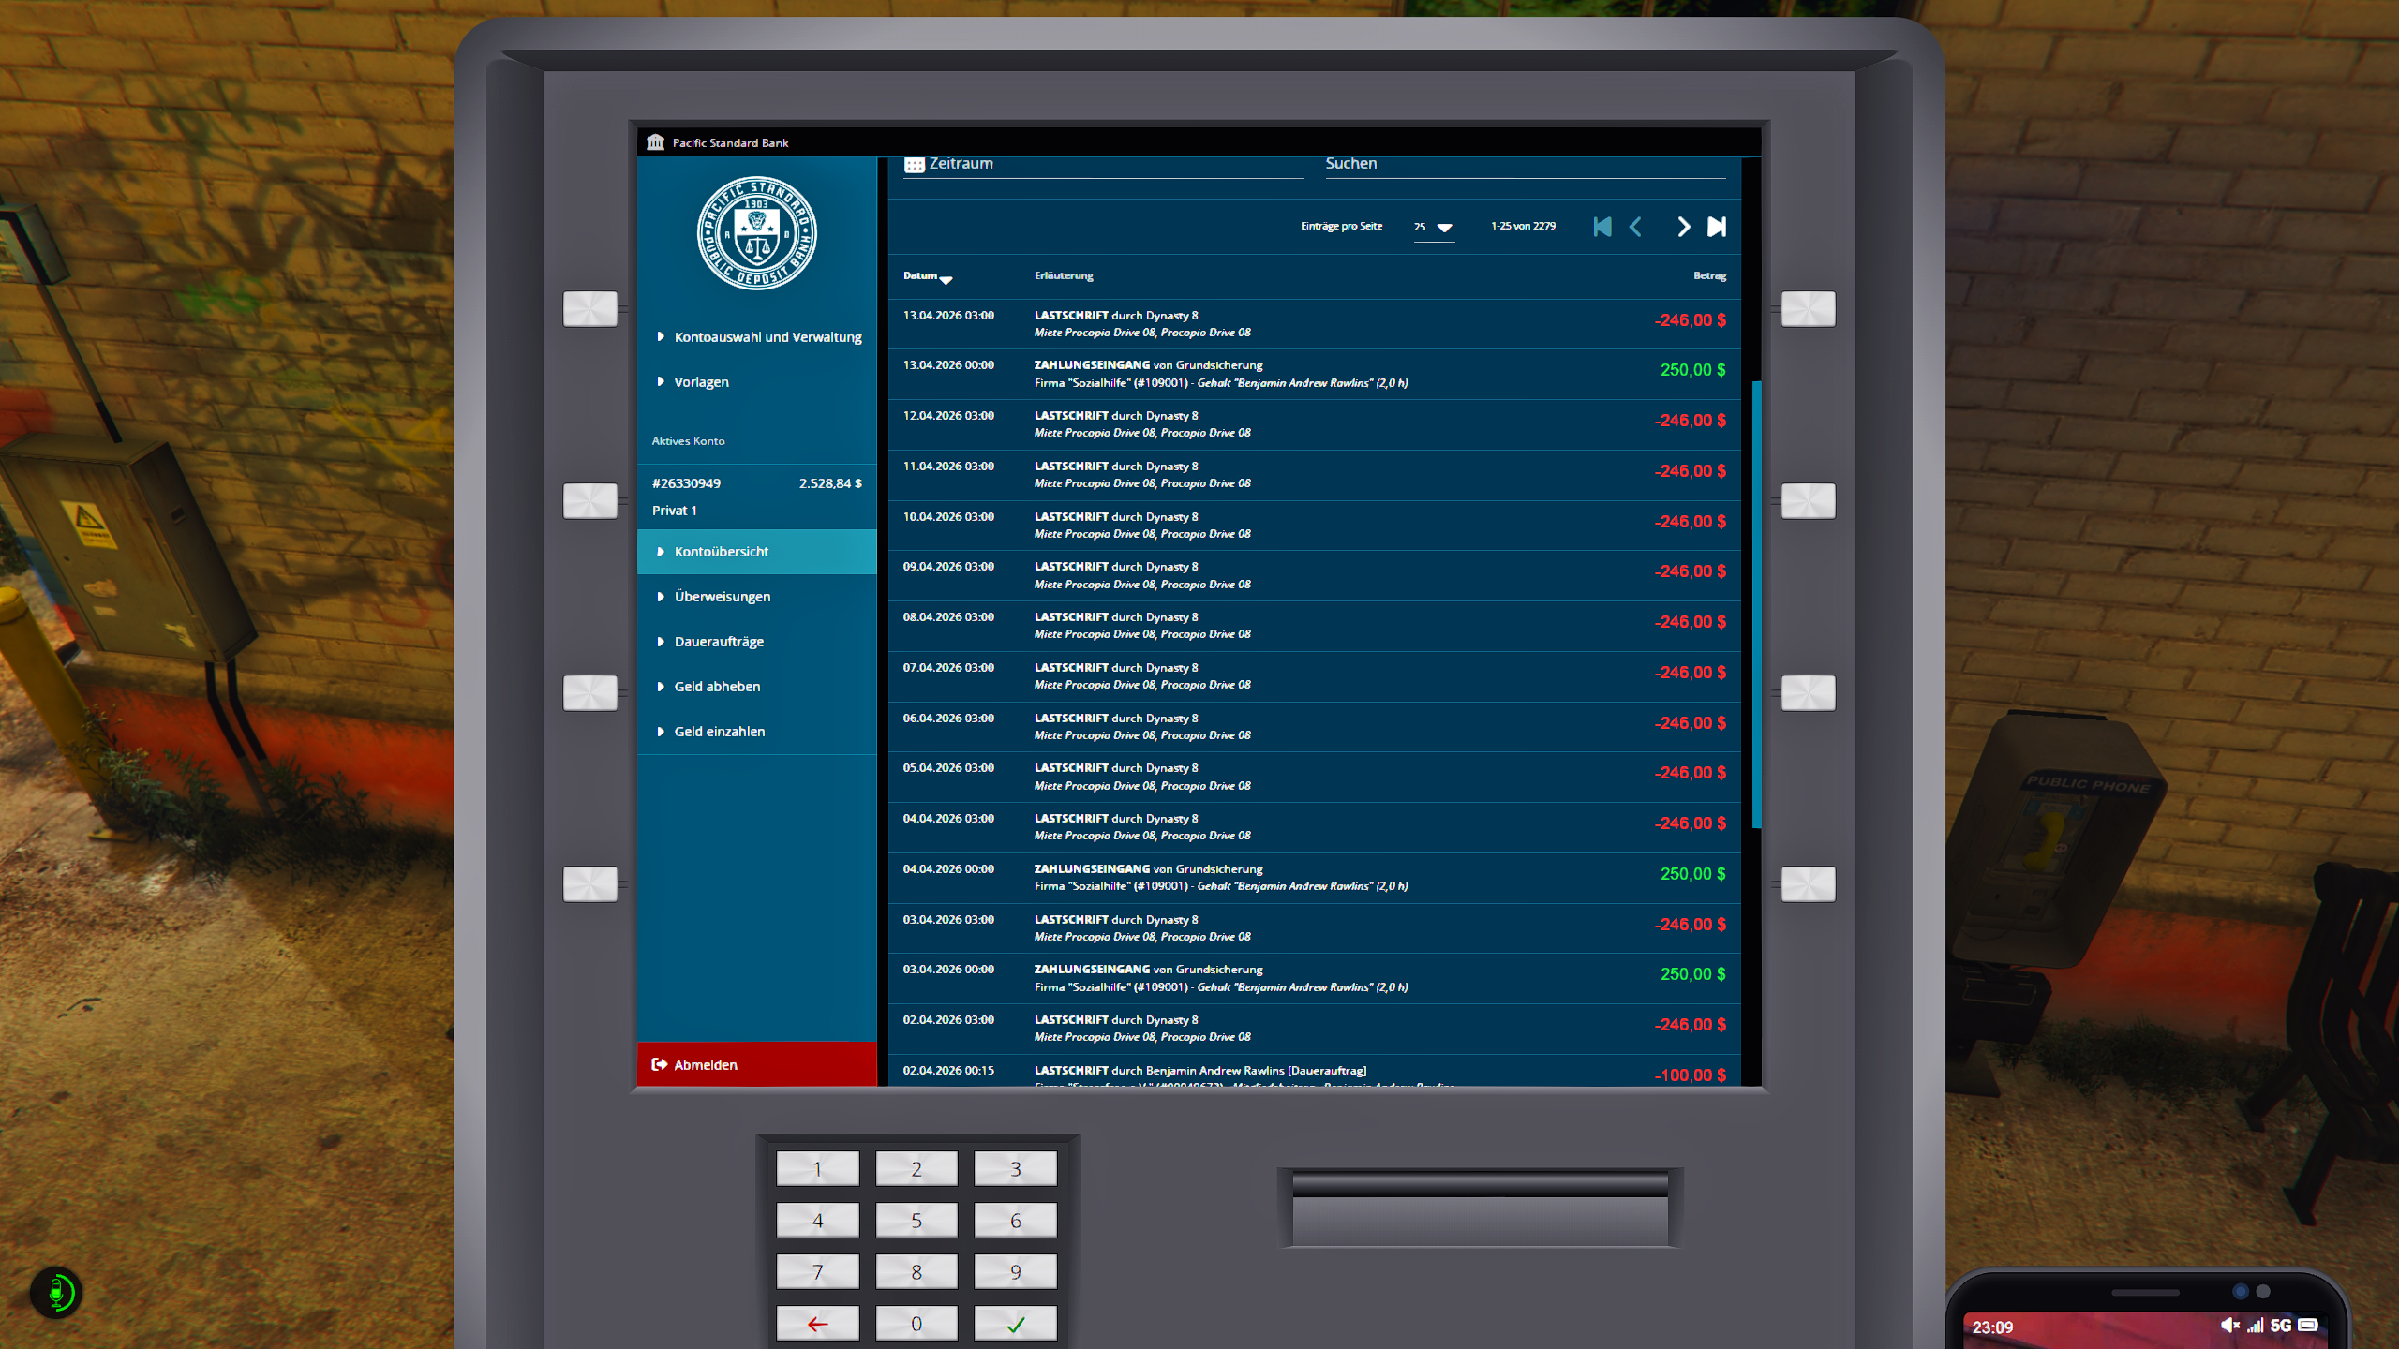This screenshot has height=1349, width=2399.
Task: Click the Pacific Standard Bank logo
Action: coord(756,233)
